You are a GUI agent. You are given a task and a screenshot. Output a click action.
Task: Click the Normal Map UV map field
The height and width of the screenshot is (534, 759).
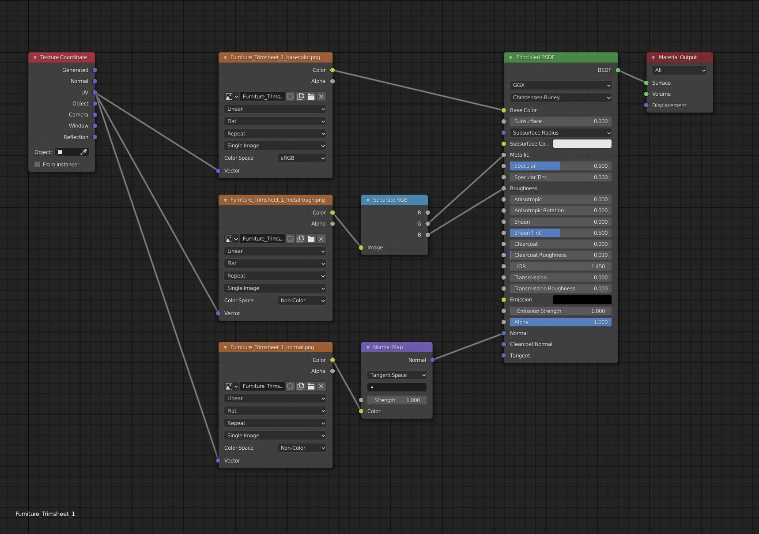(397, 387)
